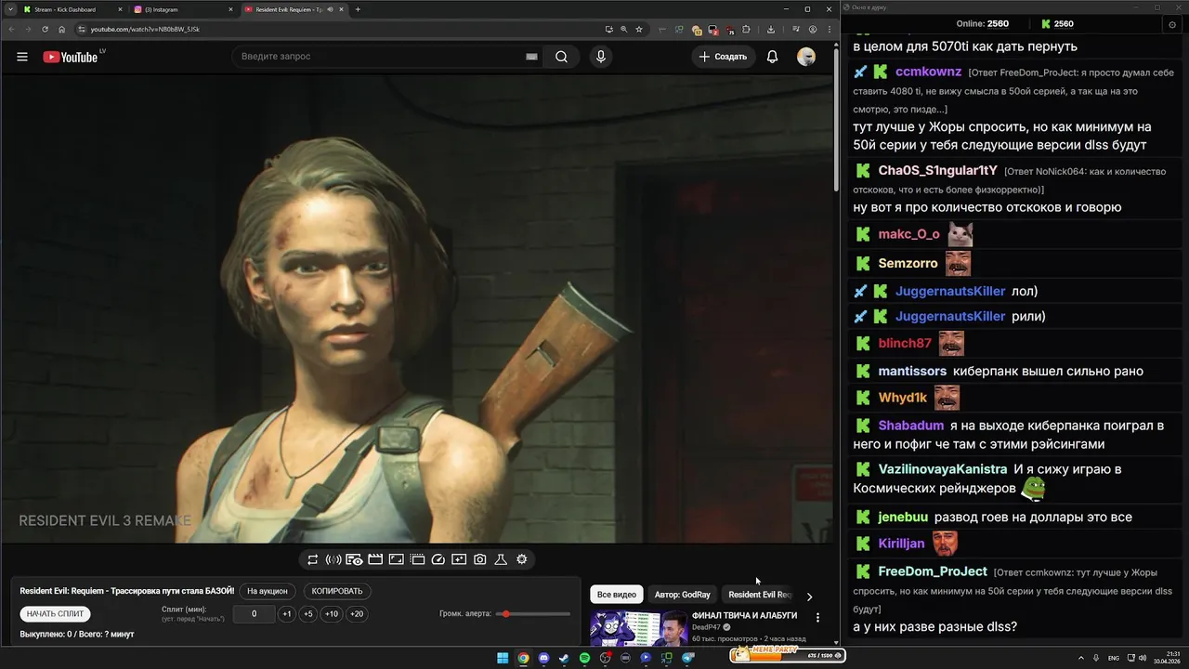Click the split minutes input field
This screenshot has height=669, width=1189.
tap(254, 614)
